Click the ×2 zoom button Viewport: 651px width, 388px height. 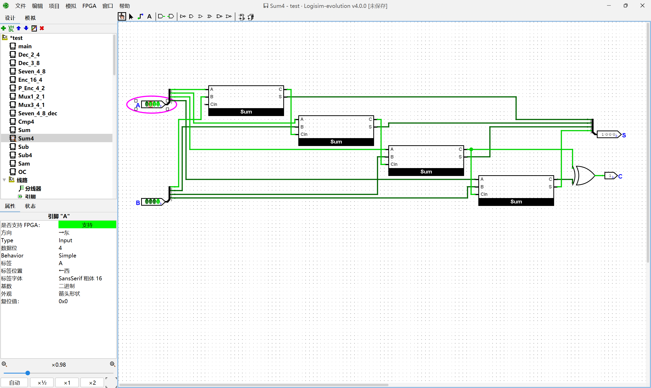(x=92, y=382)
